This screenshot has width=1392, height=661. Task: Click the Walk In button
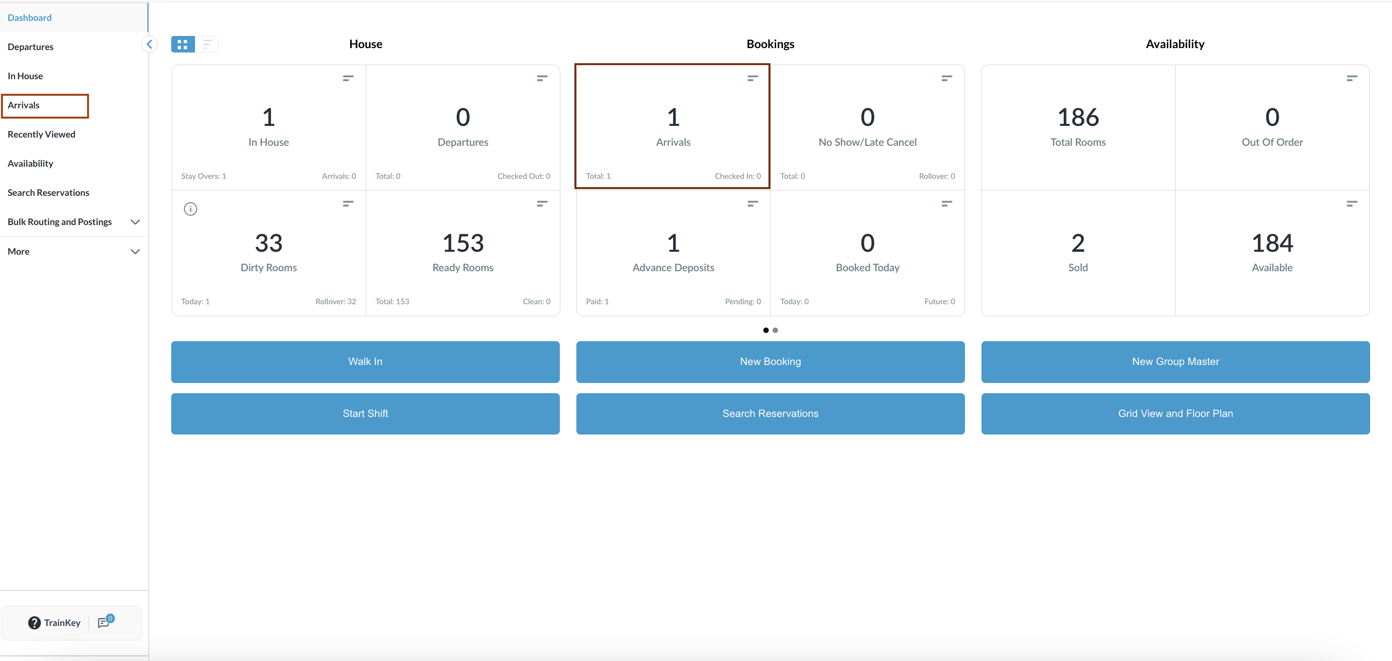pos(365,362)
